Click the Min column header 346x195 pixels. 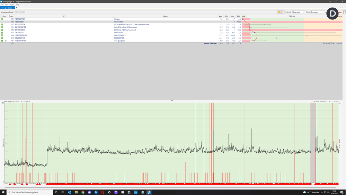227,16
